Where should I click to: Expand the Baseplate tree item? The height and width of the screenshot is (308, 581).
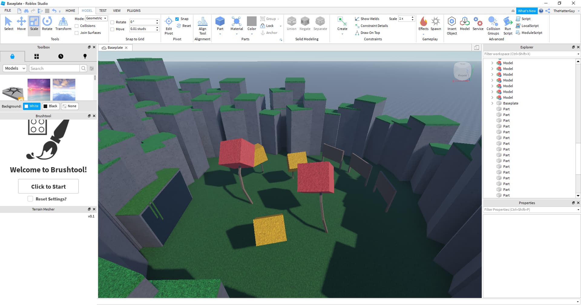pyautogui.click(x=492, y=103)
